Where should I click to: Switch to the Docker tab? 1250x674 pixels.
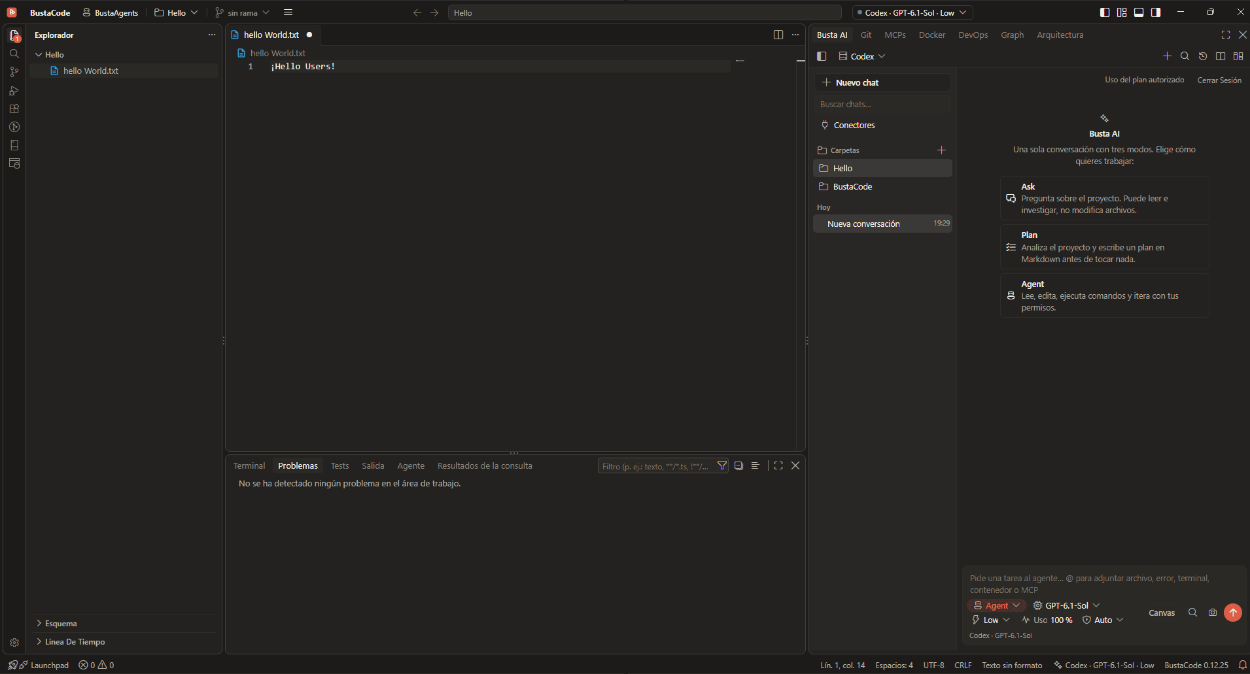coord(932,35)
